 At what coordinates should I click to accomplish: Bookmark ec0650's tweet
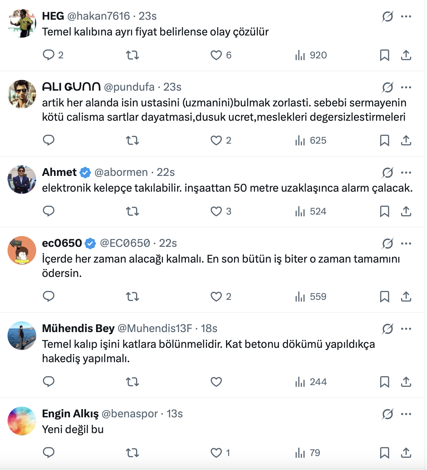click(x=384, y=297)
